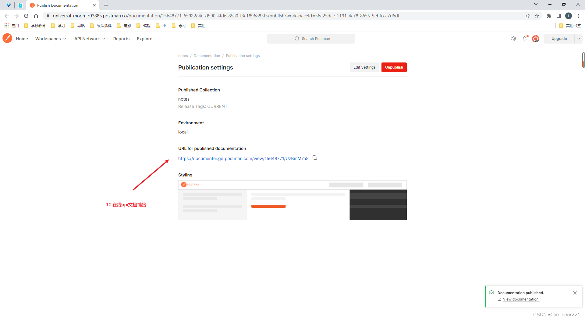The height and width of the screenshot is (320, 585).
Task: Close the Publish Documentation tab
Action: pos(94,5)
